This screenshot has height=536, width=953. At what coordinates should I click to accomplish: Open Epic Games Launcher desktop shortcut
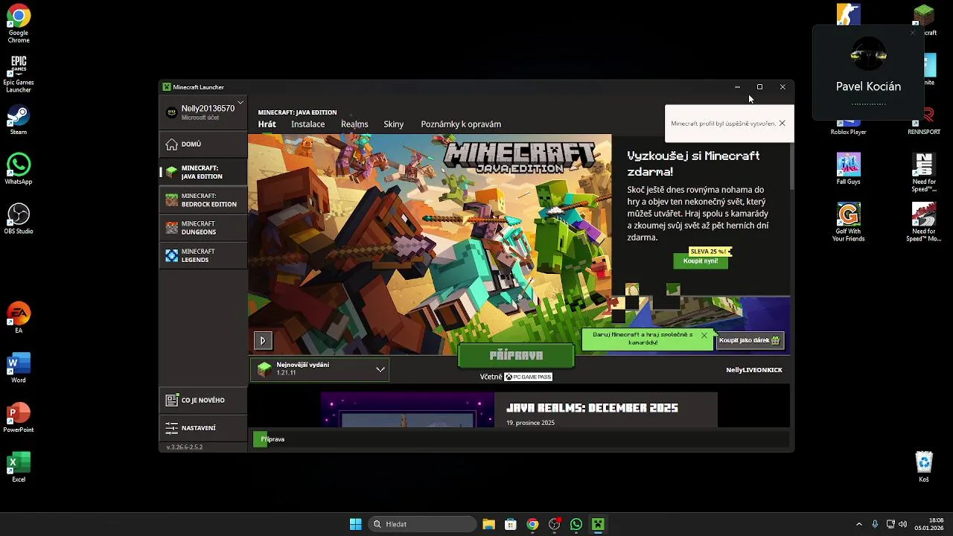tap(19, 74)
